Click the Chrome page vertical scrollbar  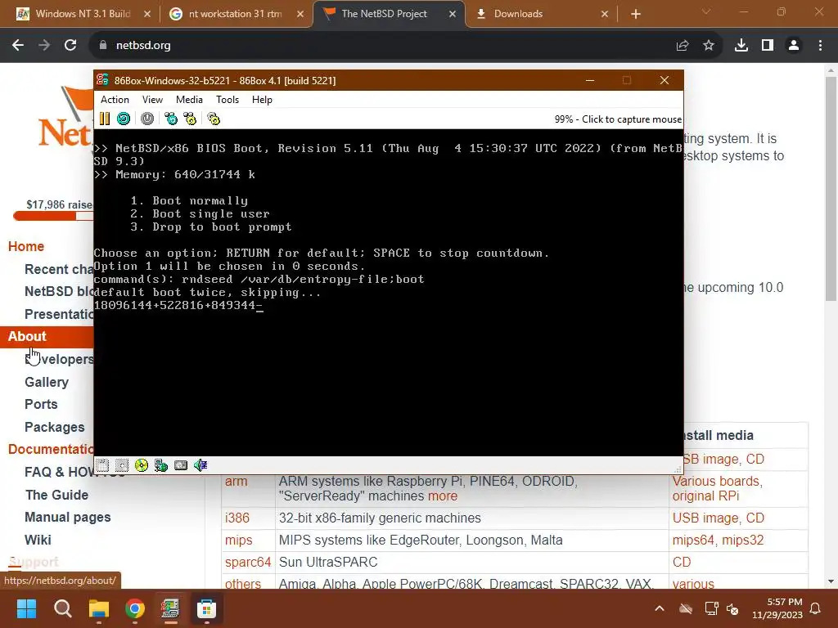pos(831,189)
